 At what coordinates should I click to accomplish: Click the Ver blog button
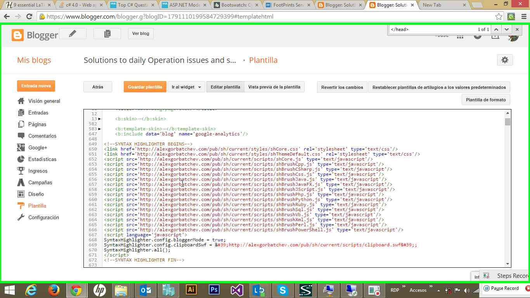pos(140,34)
